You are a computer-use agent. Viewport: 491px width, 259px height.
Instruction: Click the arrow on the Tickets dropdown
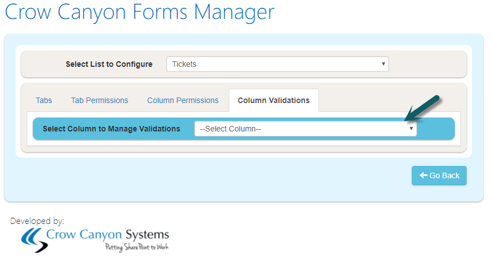383,64
